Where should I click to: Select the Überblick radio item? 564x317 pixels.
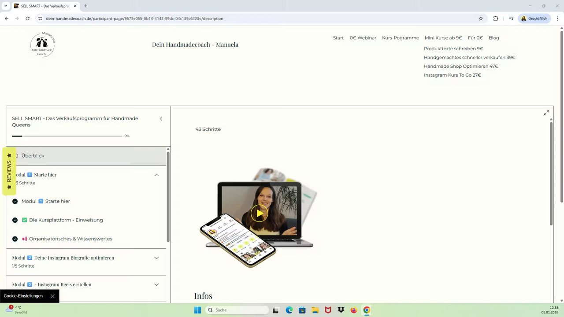tap(15, 156)
